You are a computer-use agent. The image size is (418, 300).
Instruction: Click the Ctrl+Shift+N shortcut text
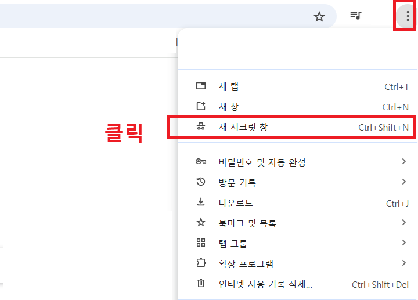click(x=384, y=127)
